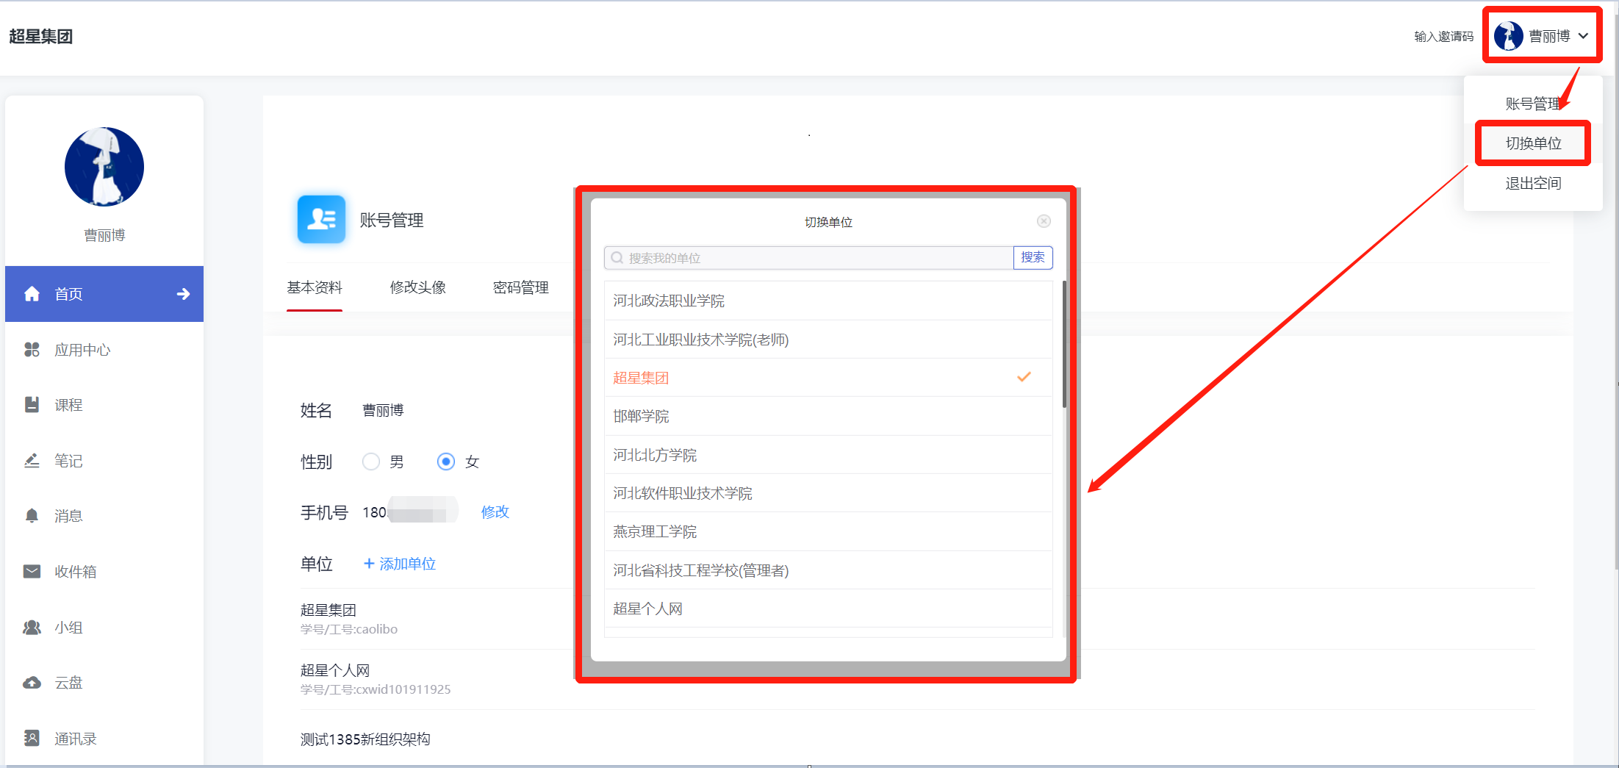Select 河北政法职业学院 from unit list
The height and width of the screenshot is (768, 1619).
tap(828, 301)
